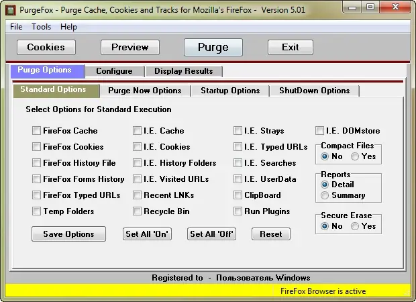Choose Summary reports radio button
The width and height of the screenshot is (416, 302).
(x=325, y=195)
